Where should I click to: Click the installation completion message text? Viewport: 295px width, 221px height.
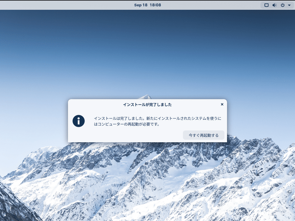point(155,121)
